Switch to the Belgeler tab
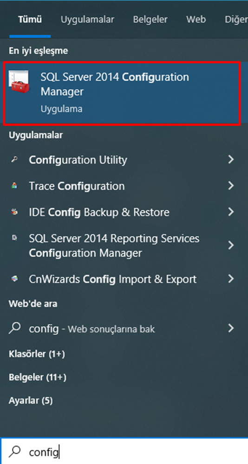 click(x=150, y=20)
